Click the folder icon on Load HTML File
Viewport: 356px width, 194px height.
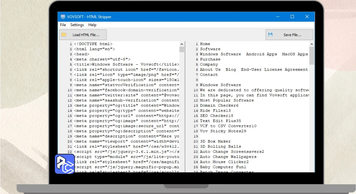click(x=64, y=35)
